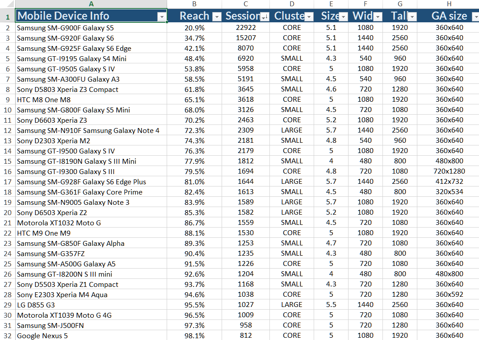The image size is (479, 340).
Task: Click cell Samsung SM-G920F Galaxy S6
Action: tap(91, 38)
